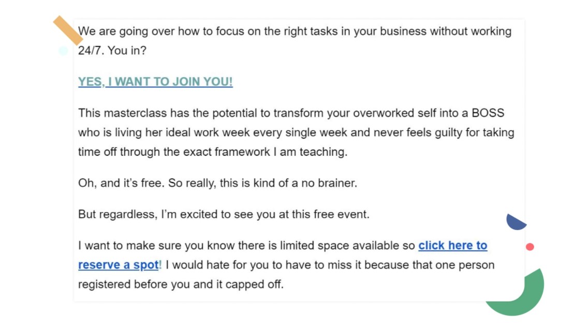Follow the "reserve a spot" link text
Image resolution: width=587 pixels, height=329 pixels.
click(119, 265)
